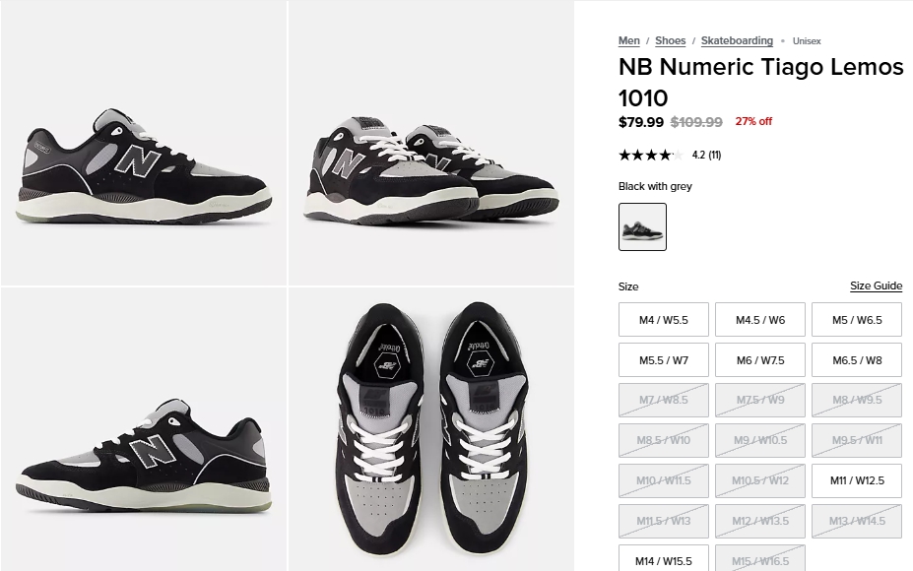Choose size M4 / W5.5

click(x=664, y=320)
